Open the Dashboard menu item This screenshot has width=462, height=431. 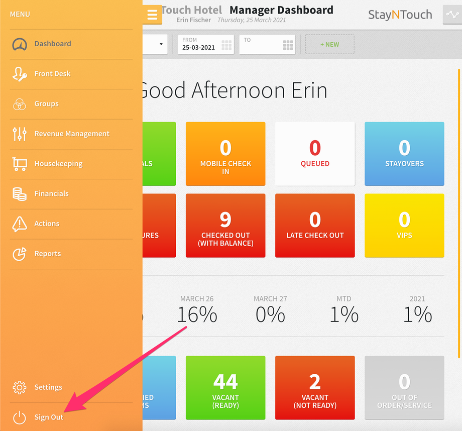coord(71,44)
